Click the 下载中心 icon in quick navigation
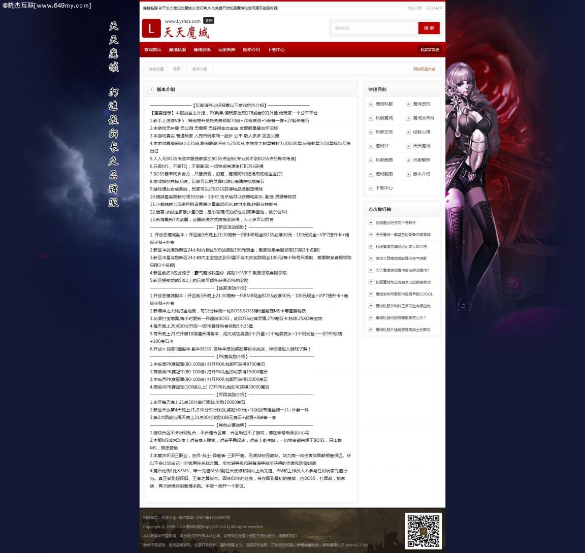The height and width of the screenshot is (553, 585). tap(371, 188)
